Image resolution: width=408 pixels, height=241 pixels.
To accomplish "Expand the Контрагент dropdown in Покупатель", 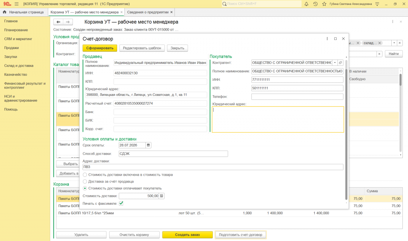I will coord(335,63).
